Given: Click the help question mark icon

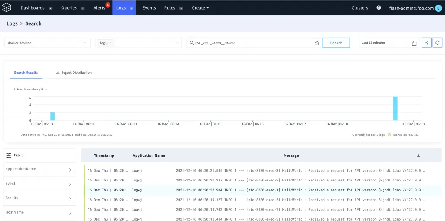Looking at the screenshot, I should (x=379, y=8).
